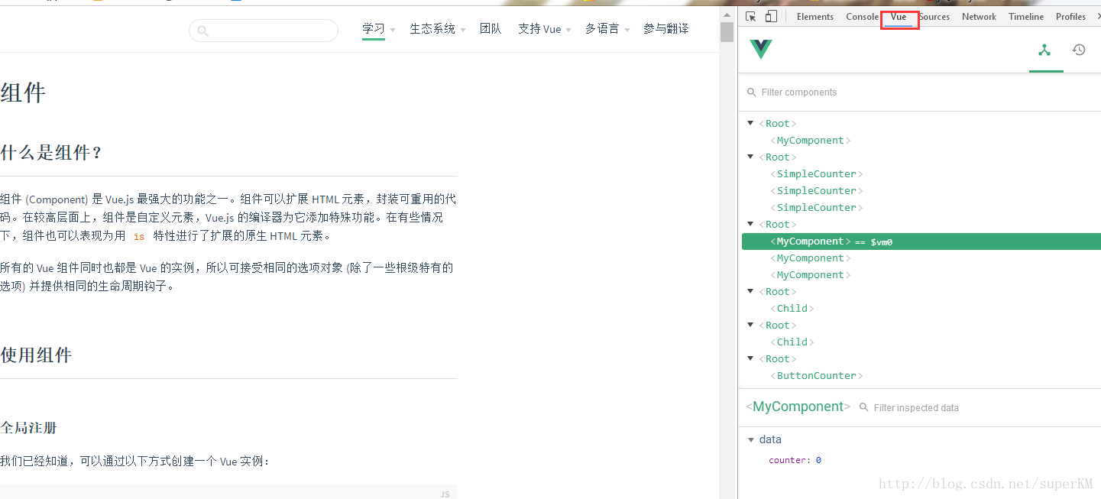Activate the inspect element picker icon

click(x=751, y=17)
